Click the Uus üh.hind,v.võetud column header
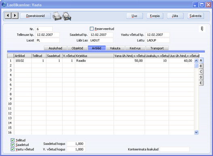 [184, 56]
